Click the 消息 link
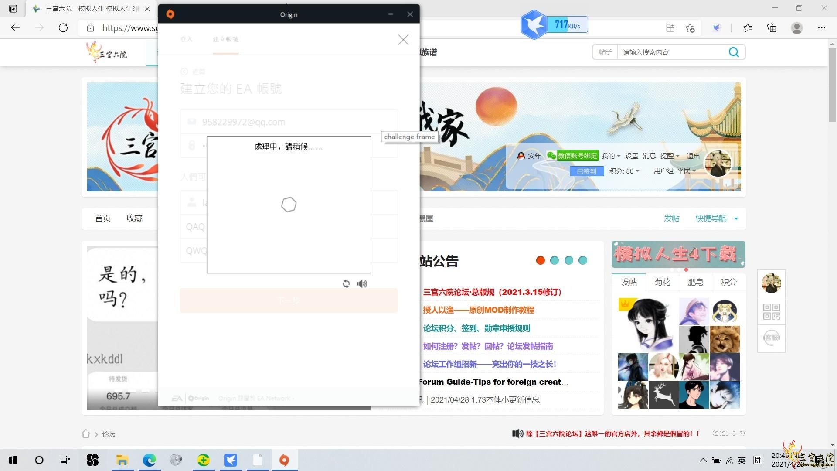This screenshot has width=837, height=471. tap(649, 156)
